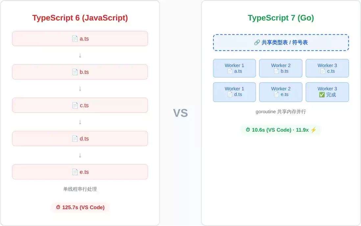Image resolution: width=361 pixels, height=226 pixels.
Task: Click the Worker 1 d.ts card
Action: (x=234, y=92)
